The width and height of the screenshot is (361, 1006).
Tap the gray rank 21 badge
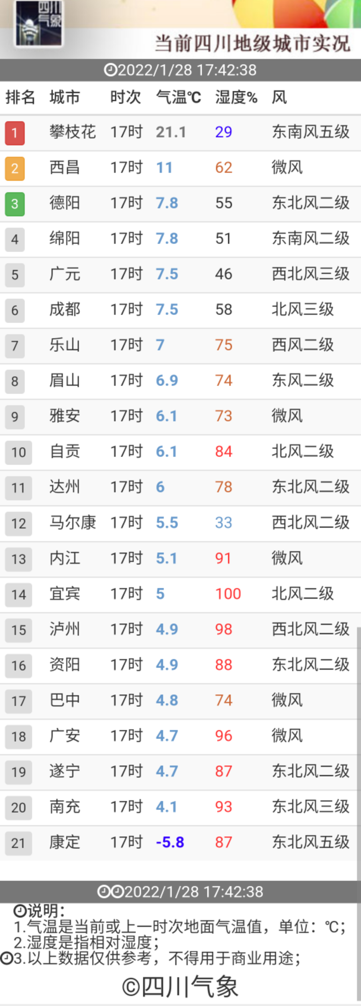[x=18, y=843]
